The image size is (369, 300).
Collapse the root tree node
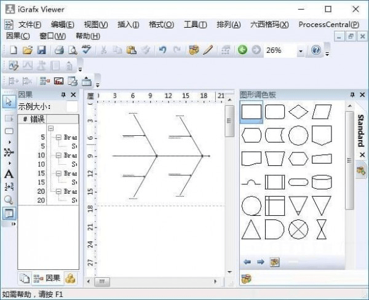51,128
